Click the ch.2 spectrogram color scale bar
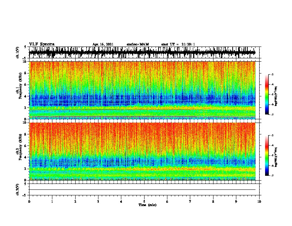Image resolution: width=292 pixels, height=226 pixels. pyautogui.click(x=267, y=155)
